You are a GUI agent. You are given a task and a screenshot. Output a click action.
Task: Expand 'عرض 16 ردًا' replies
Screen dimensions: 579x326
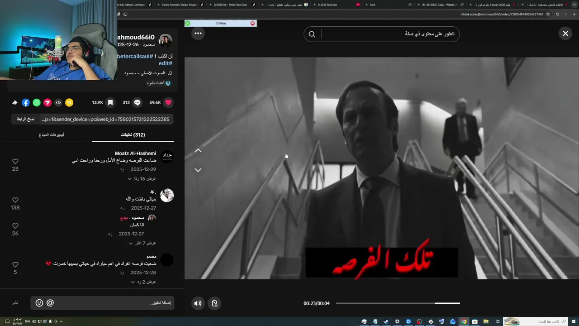click(142, 179)
